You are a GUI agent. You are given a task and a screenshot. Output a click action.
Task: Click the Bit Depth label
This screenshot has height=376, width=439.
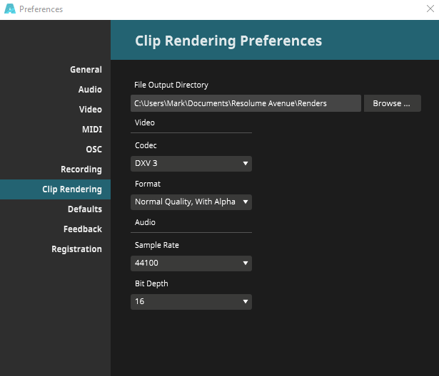151,283
